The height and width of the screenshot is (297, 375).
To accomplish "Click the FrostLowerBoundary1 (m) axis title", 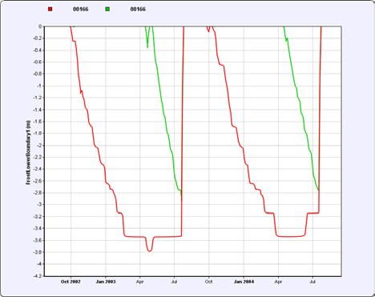I will click(28, 152).
